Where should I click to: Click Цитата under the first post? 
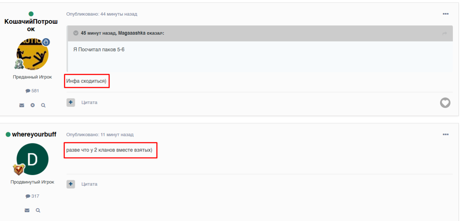[89, 102]
